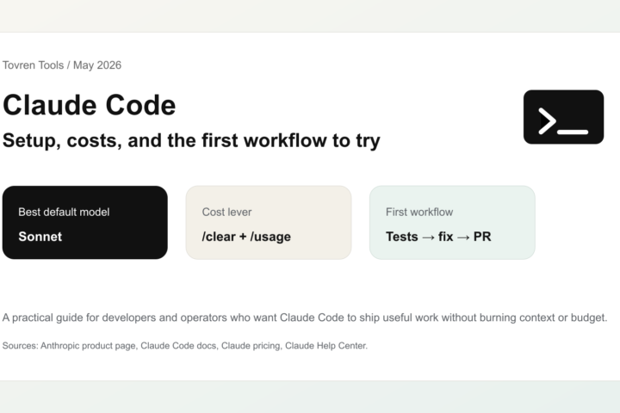Screen dimensions: 620x413
Task: Select the First workflow card
Action: 452,223
